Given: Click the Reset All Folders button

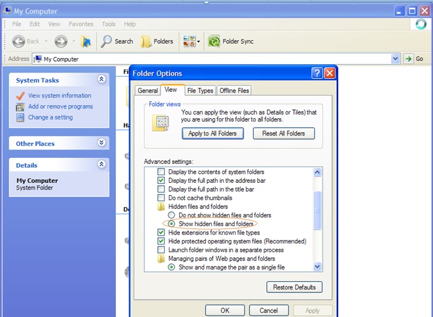Looking at the screenshot, I should pyautogui.click(x=283, y=134).
